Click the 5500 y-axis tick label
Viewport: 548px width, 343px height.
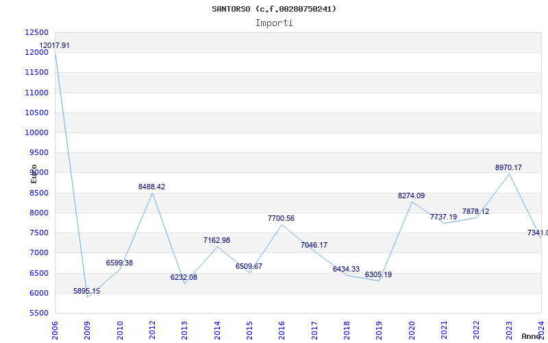[39, 313]
